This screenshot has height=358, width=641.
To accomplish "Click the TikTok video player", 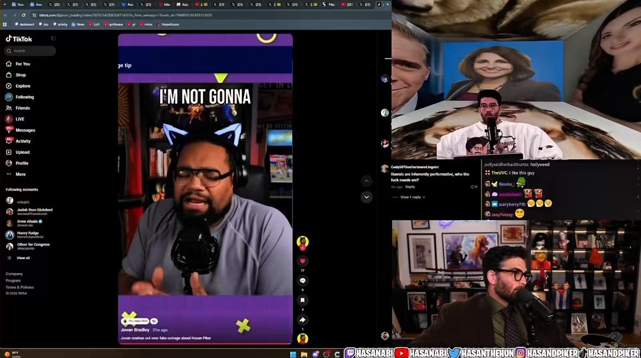I will coord(205,189).
